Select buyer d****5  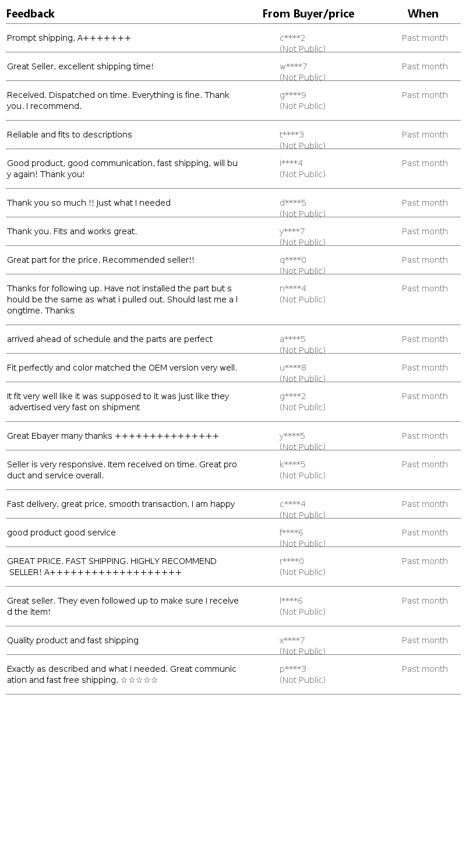click(x=292, y=203)
